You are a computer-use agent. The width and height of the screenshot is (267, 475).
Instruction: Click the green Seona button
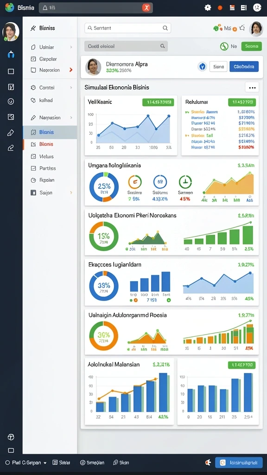click(252, 46)
